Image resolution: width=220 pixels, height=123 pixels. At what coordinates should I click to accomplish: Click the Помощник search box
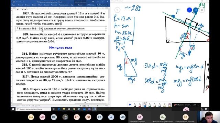click(x=91, y=5)
